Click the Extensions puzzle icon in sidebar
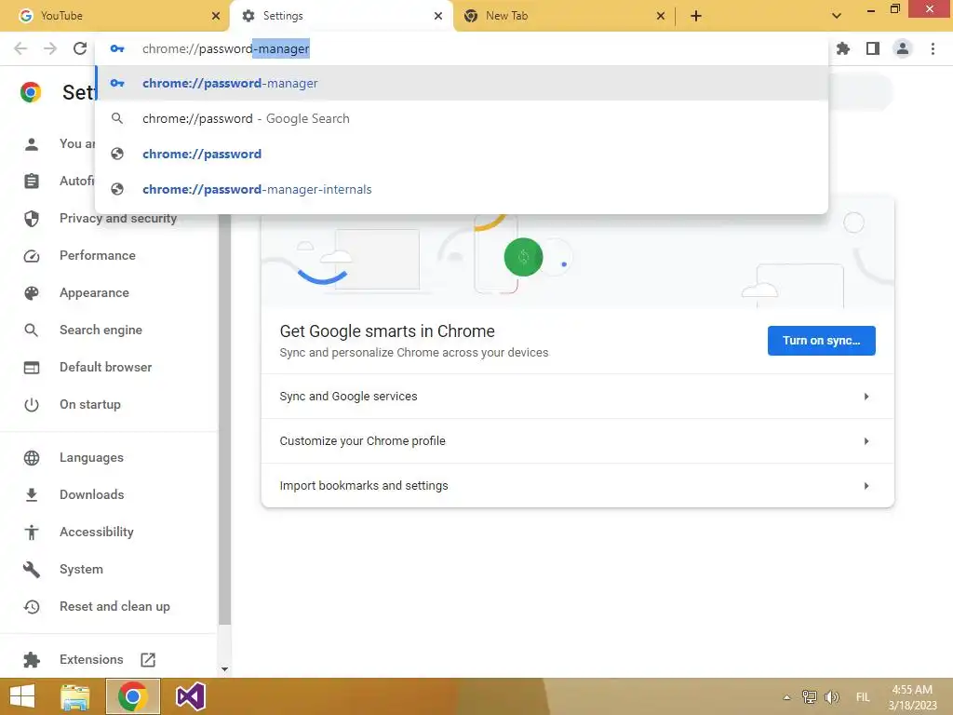Image resolution: width=953 pixels, height=715 pixels. coord(32,660)
